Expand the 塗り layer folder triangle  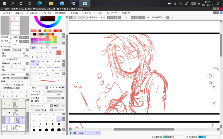[9, 105]
